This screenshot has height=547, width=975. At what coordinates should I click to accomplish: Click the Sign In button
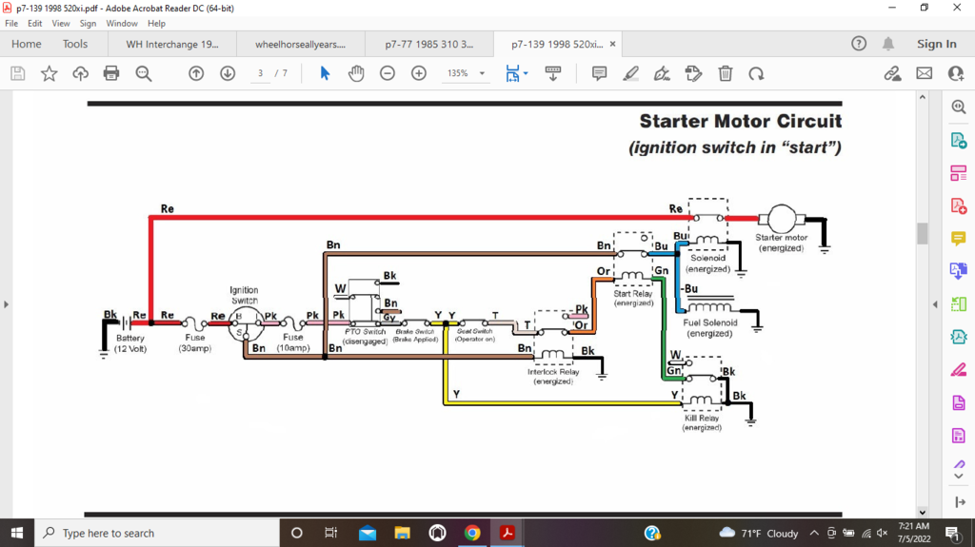[x=936, y=44]
